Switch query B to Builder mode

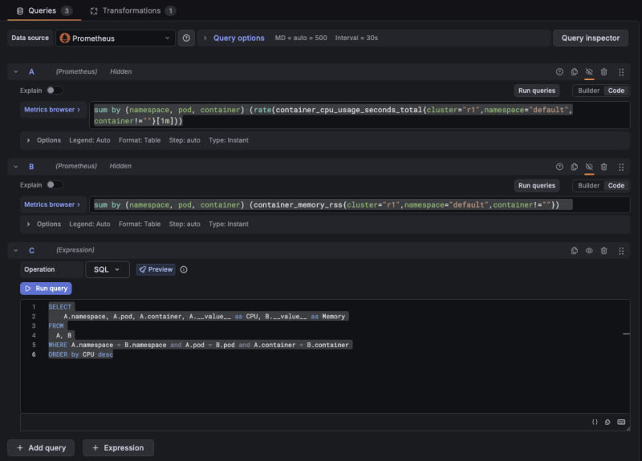(x=589, y=185)
